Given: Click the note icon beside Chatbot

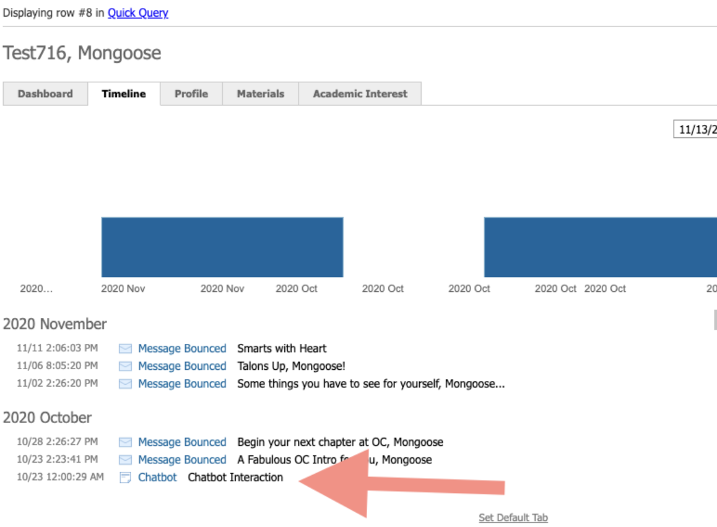Looking at the screenshot, I should [x=125, y=478].
